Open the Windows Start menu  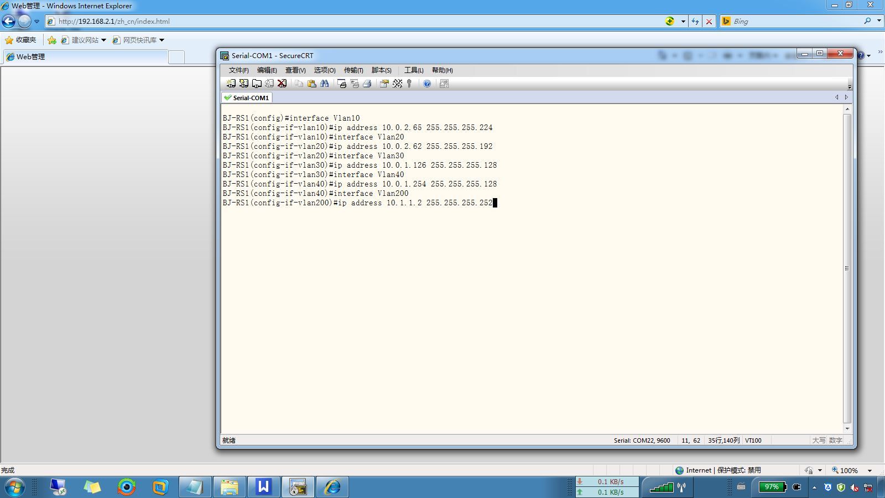15,487
